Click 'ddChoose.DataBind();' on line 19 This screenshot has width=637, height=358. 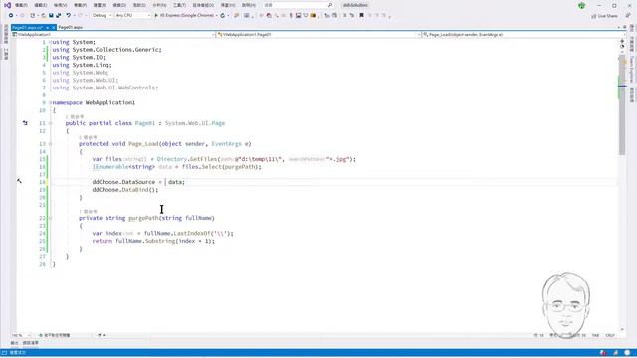pos(125,190)
